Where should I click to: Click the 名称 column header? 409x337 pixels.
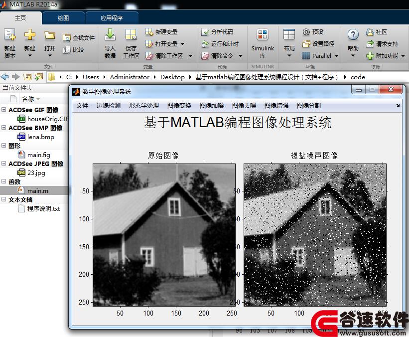pos(28,99)
